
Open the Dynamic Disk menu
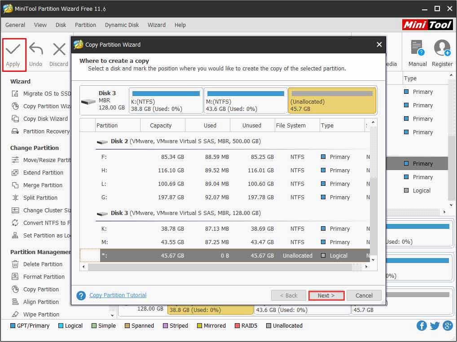click(x=122, y=25)
